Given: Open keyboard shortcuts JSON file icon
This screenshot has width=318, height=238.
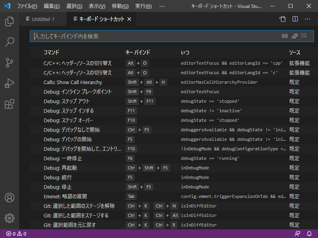Looking at the screenshot, I should [282, 19].
